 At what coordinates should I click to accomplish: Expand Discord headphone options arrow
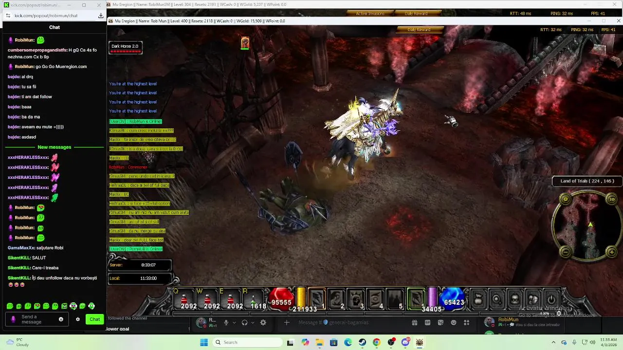pos(253,322)
